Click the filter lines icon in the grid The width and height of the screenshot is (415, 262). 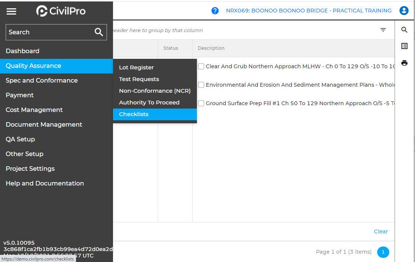(x=383, y=30)
